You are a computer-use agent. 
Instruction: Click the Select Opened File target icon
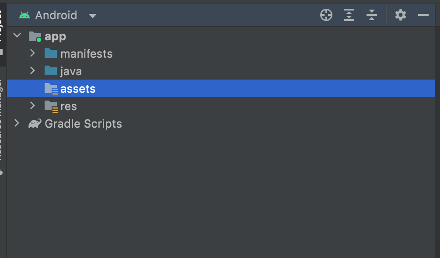326,15
